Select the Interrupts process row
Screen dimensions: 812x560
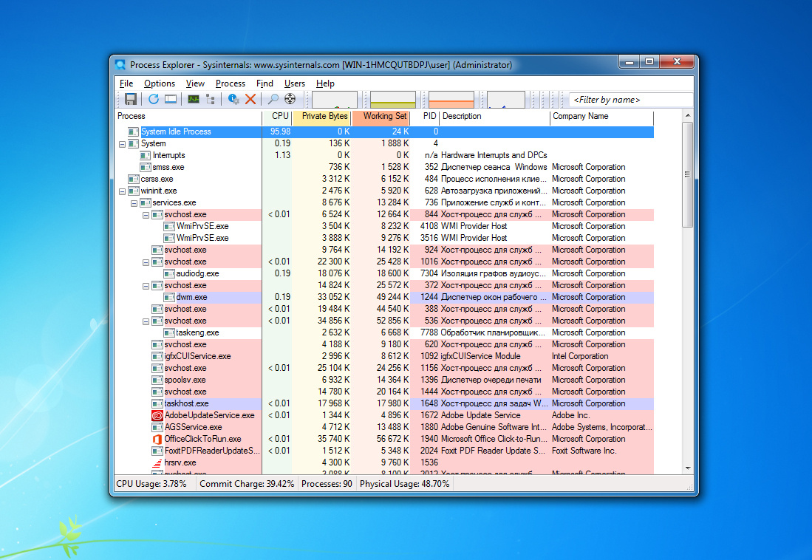tap(384, 155)
